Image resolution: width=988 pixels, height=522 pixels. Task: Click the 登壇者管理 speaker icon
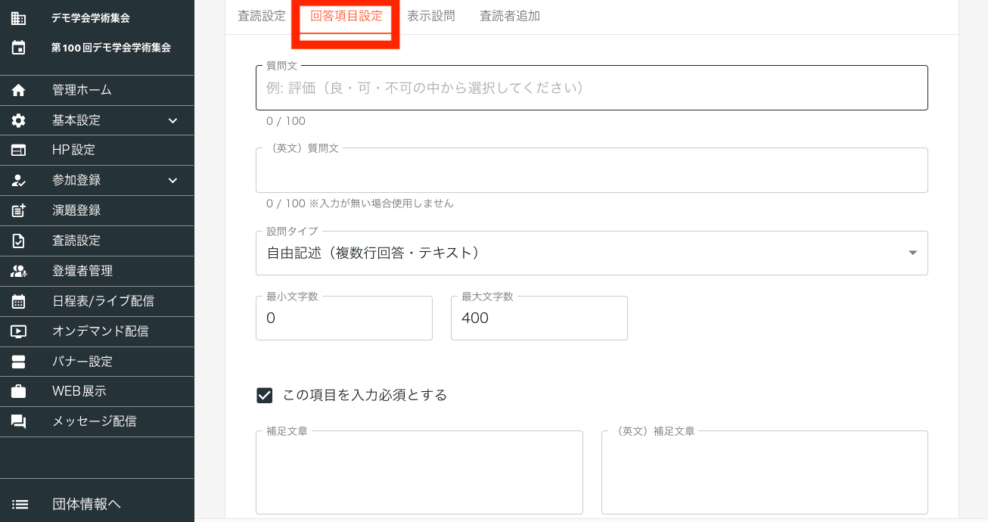click(19, 271)
